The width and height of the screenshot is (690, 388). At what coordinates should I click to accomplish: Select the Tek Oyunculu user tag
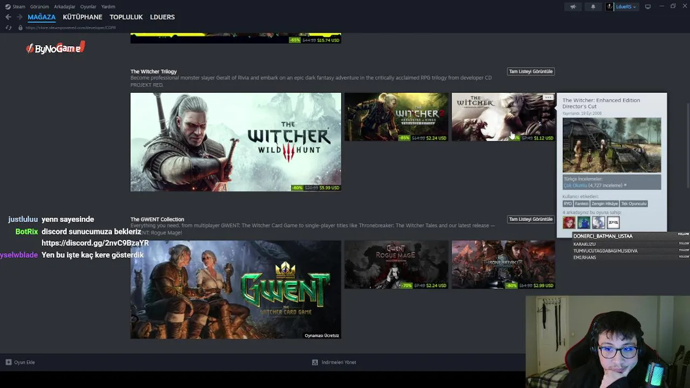(x=634, y=204)
